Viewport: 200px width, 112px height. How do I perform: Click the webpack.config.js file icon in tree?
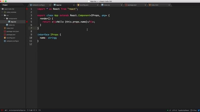[x=5, y=41]
